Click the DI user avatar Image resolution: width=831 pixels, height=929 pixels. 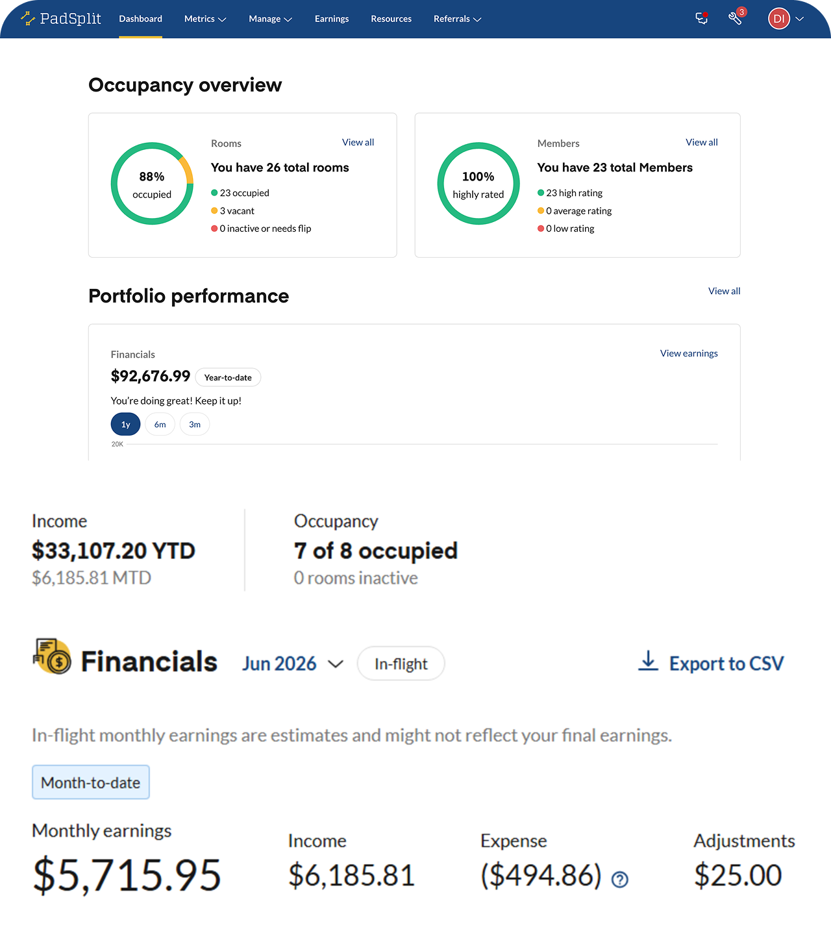[779, 19]
